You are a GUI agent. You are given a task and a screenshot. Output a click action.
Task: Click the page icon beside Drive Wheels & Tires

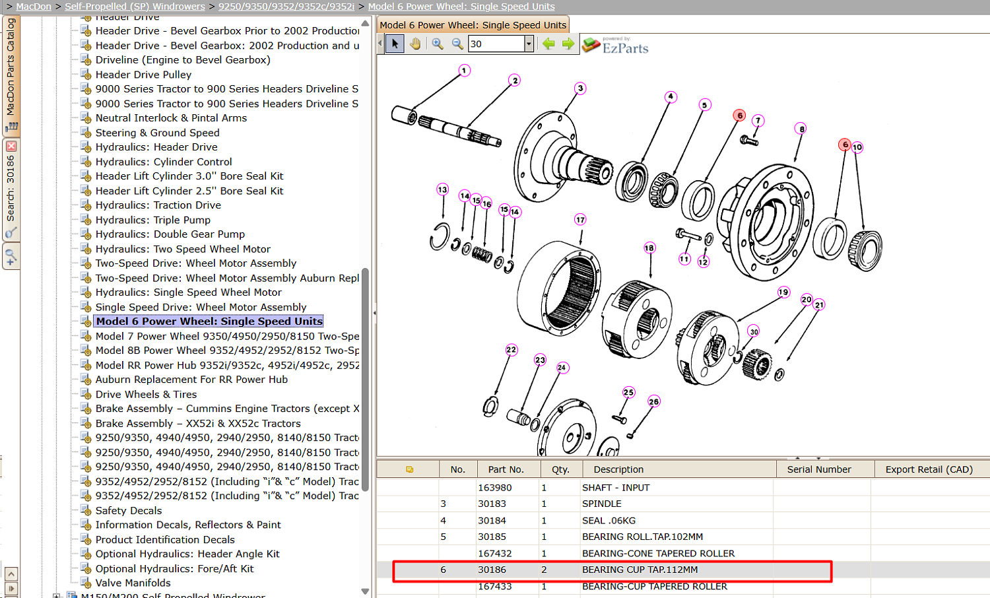86,394
